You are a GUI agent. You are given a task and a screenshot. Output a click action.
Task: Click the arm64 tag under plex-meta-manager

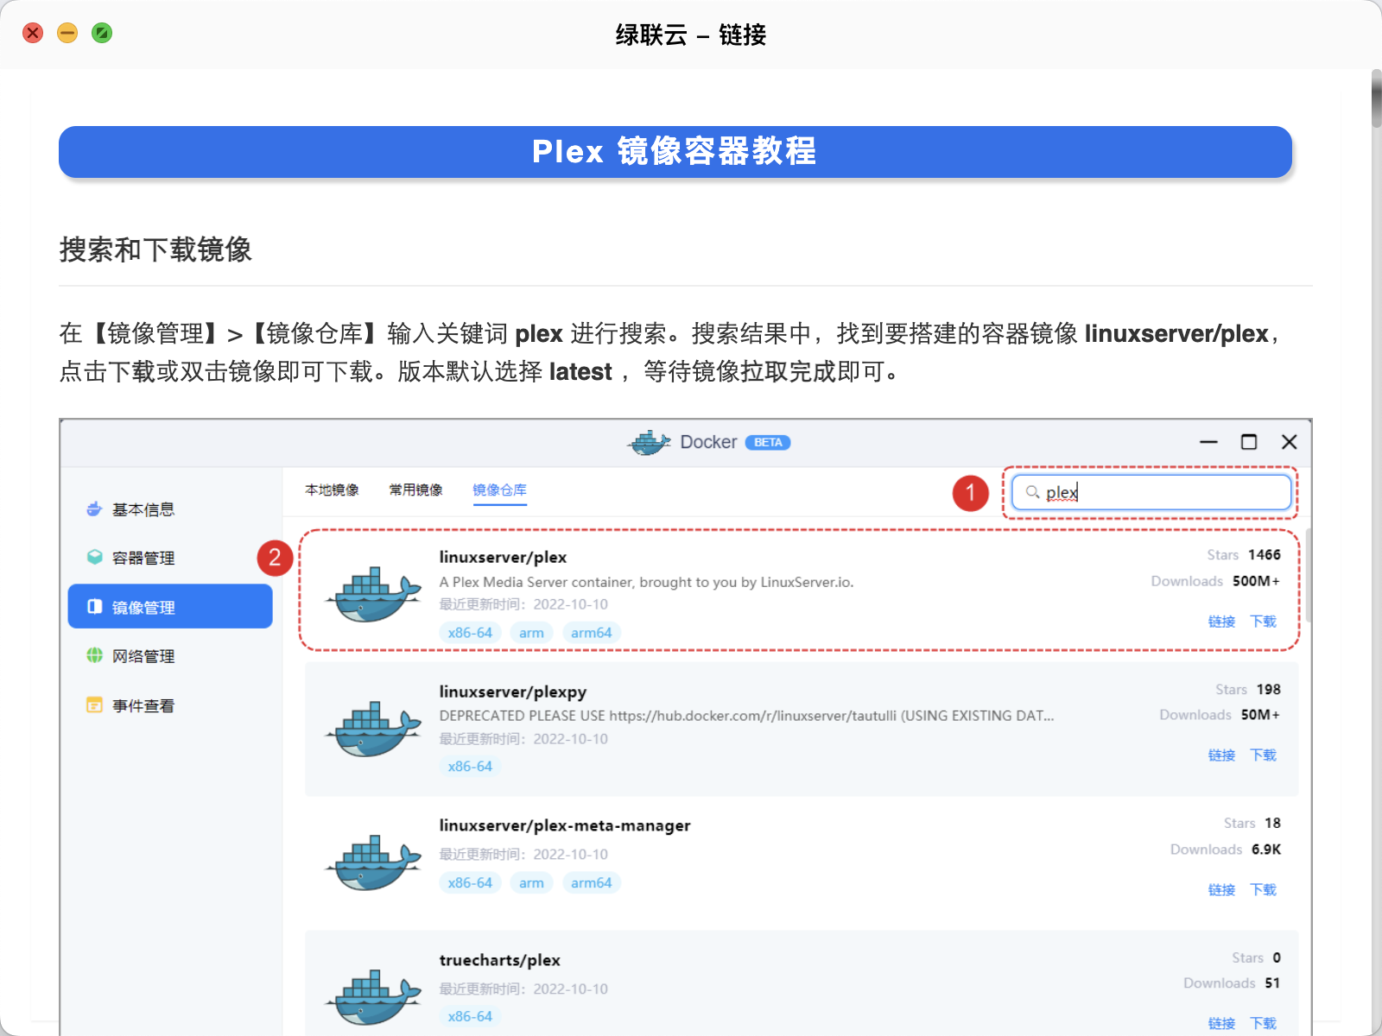pyautogui.click(x=591, y=882)
